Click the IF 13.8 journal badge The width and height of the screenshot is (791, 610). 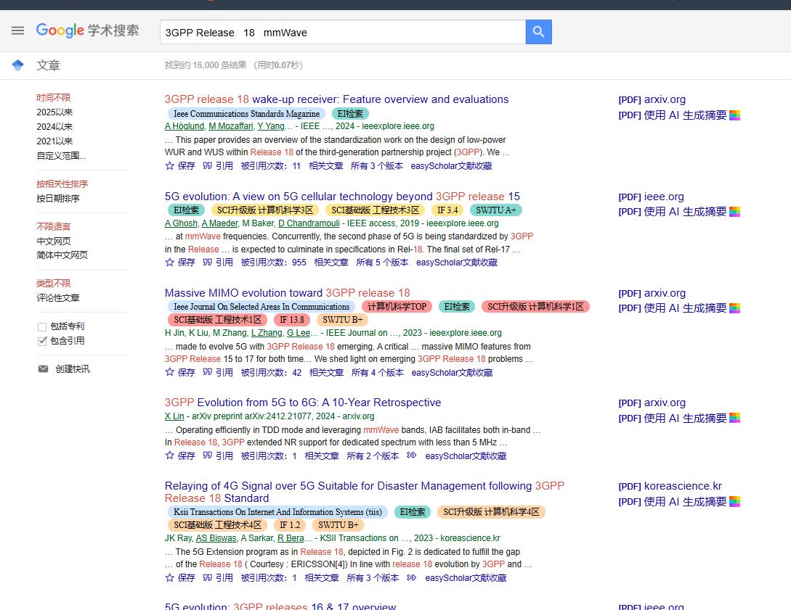point(292,320)
